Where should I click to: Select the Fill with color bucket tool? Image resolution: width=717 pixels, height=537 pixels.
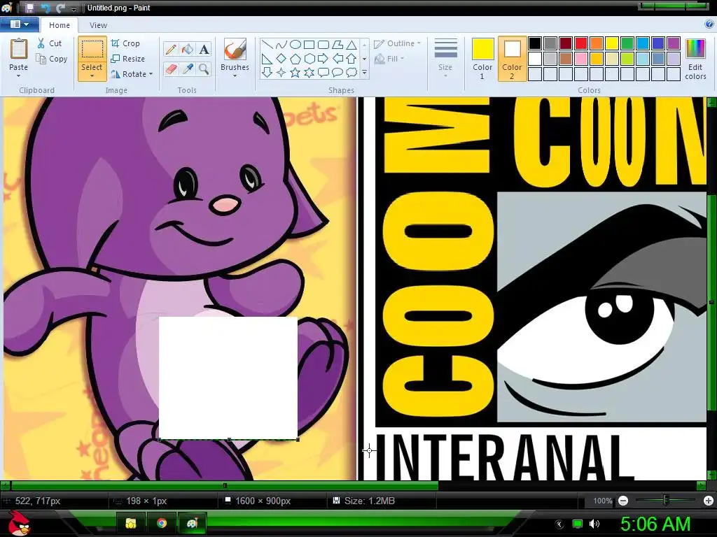click(188, 49)
